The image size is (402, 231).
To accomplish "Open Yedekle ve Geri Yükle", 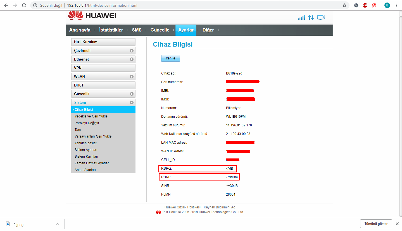I will tap(91, 116).
